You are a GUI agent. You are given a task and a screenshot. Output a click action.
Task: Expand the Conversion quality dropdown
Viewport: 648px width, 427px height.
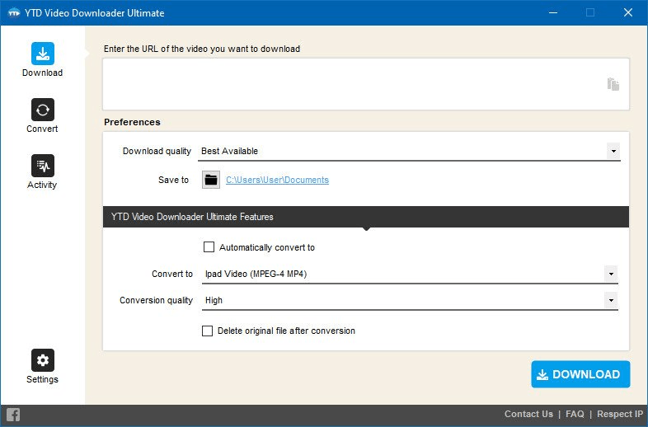[611, 300]
